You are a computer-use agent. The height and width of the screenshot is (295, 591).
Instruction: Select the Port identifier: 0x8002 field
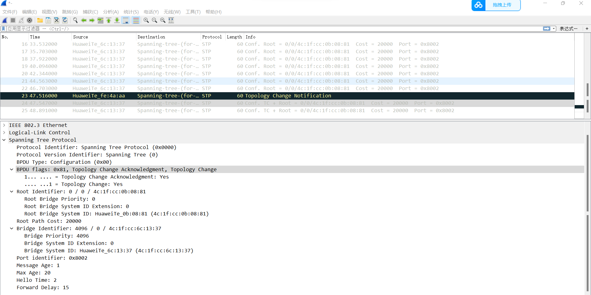52,258
